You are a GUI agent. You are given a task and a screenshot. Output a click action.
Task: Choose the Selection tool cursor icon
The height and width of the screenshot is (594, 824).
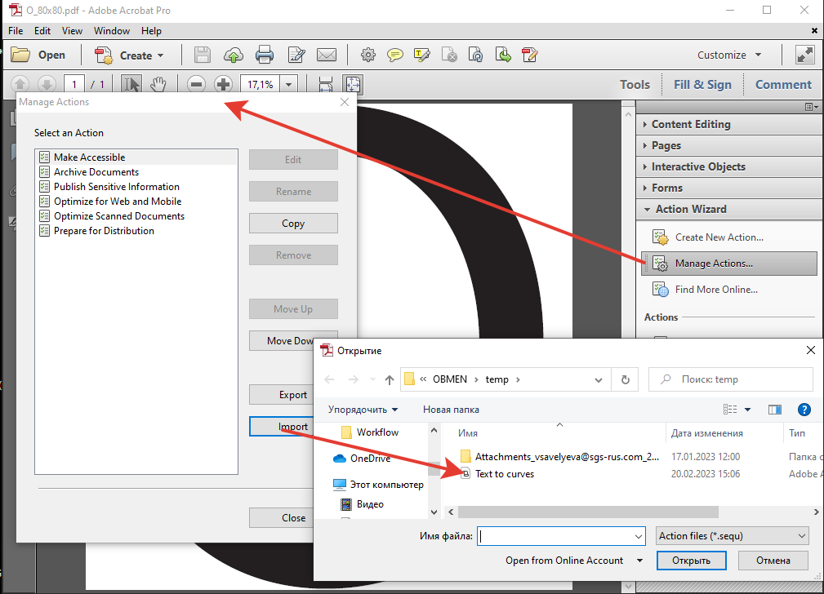coord(131,84)
